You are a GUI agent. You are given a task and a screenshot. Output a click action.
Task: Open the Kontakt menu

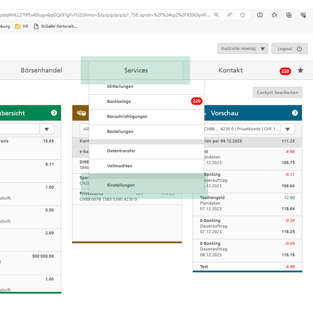230,70
